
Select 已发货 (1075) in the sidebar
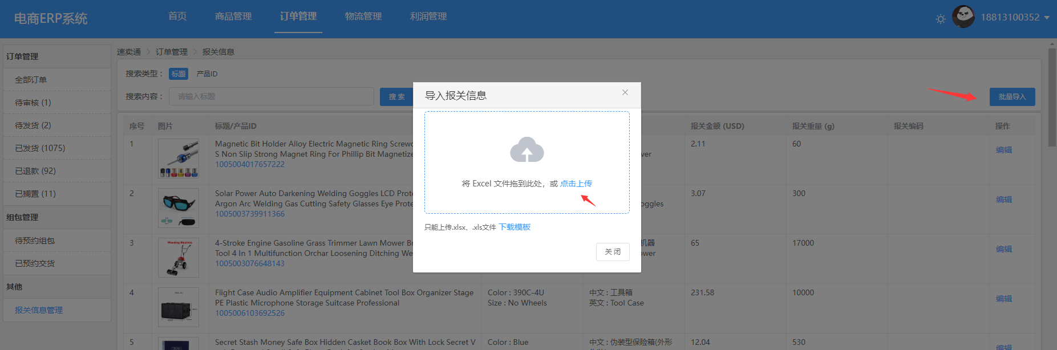click(x=57, y=148)
